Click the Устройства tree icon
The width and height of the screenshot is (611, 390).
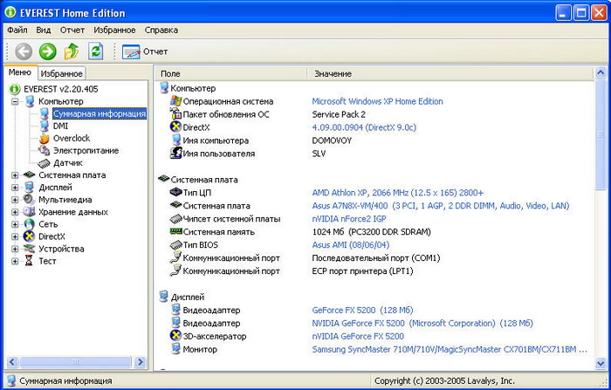pos(29,249)
